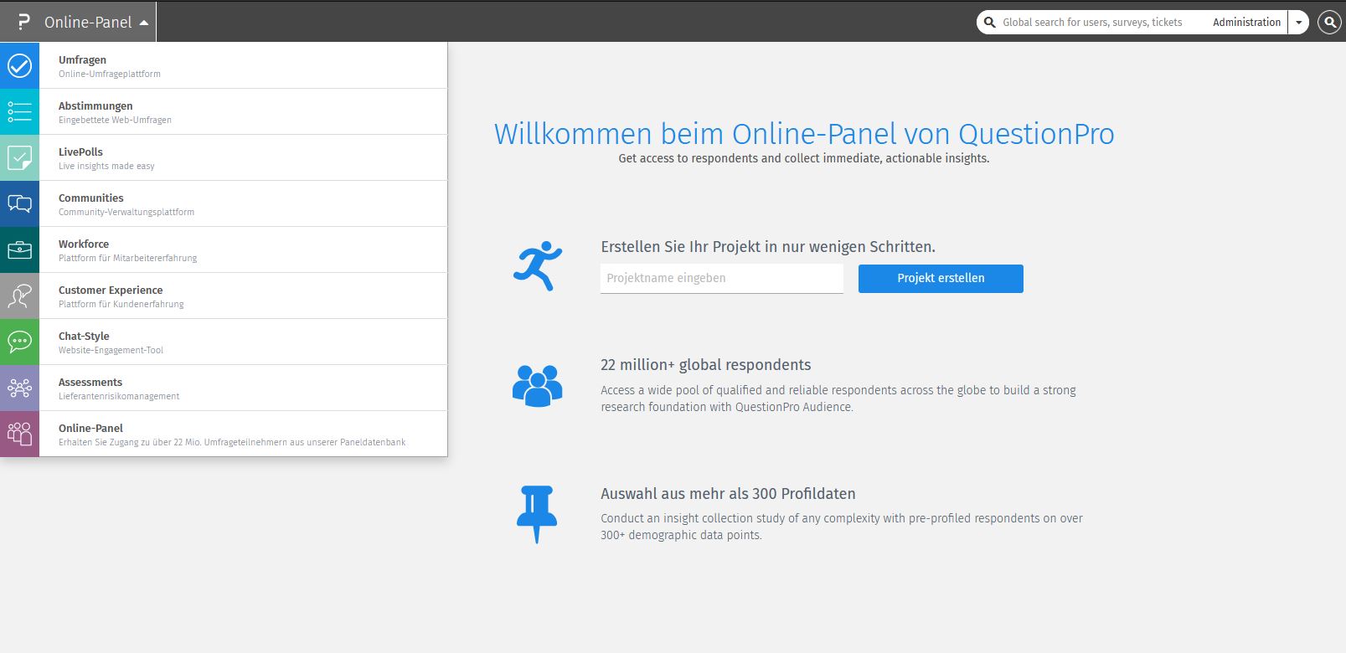The height and width of the screenshot is (653, 1346).
Task: Click the Projekt erstellen button
Action: pyautogui.click(x=941, y=279)
